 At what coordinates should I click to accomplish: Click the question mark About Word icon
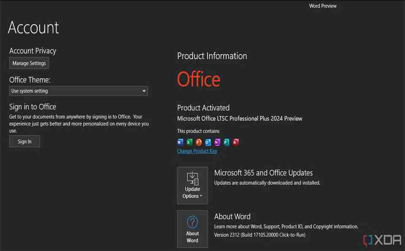tap(192, 222)
